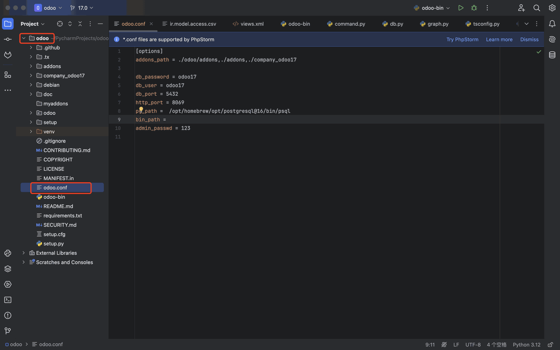Open the odoo project dropdown
This screenshot has height=350, width=560.
[48, 8]
